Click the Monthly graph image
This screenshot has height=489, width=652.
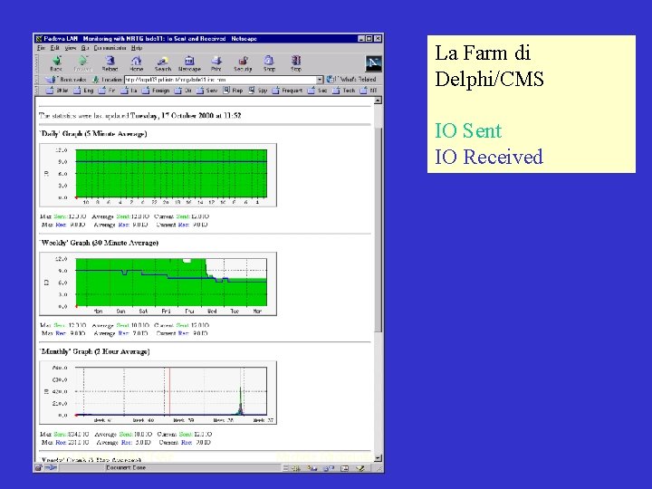coord(158,392)
